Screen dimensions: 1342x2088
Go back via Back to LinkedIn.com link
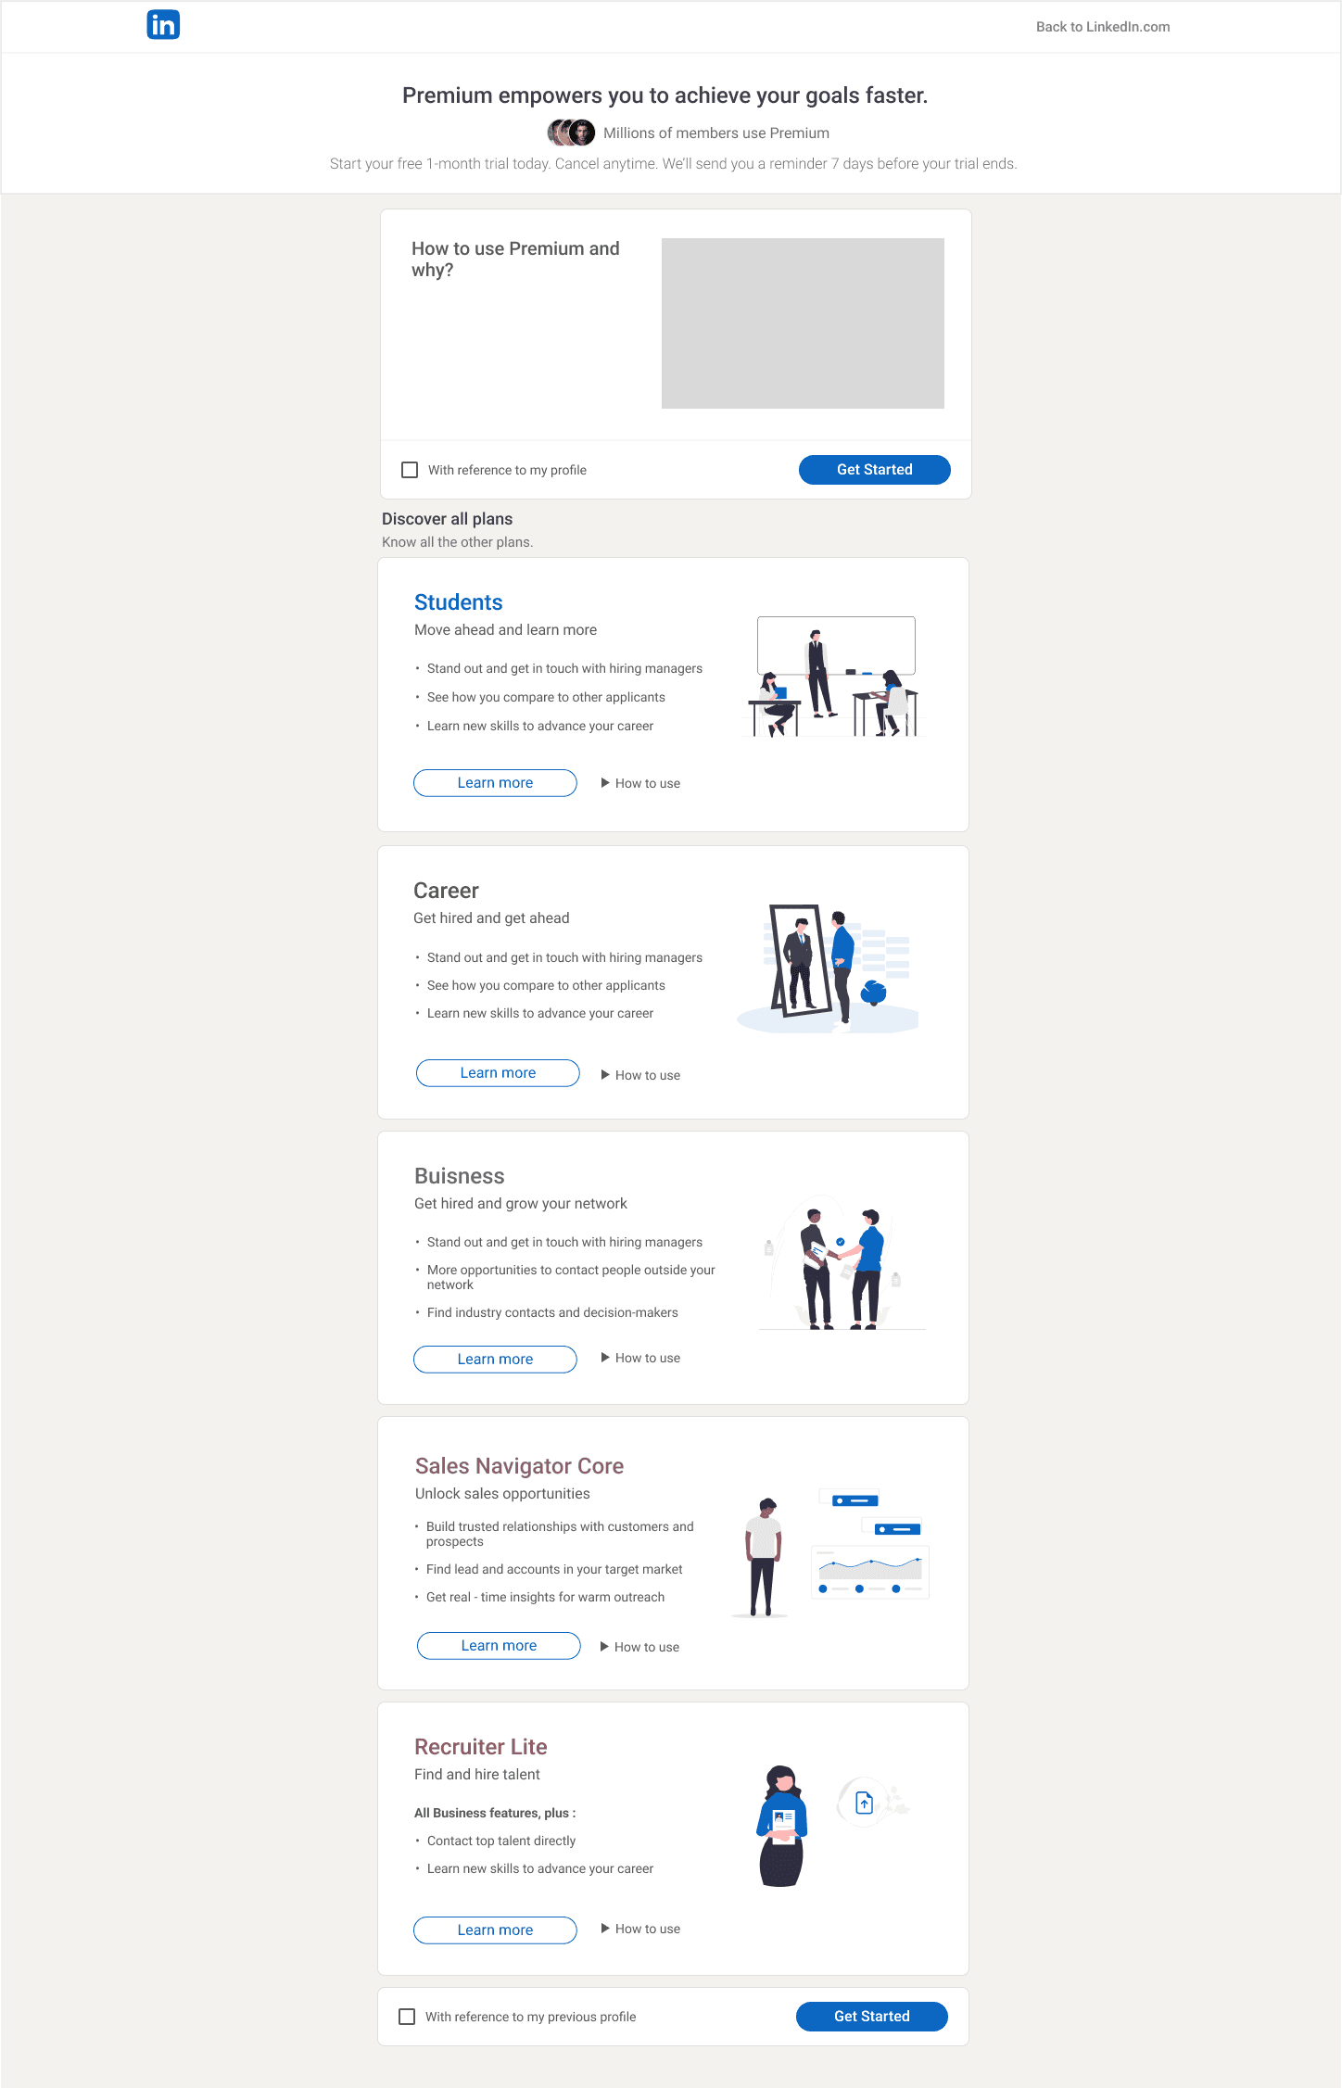[1102, 27]
